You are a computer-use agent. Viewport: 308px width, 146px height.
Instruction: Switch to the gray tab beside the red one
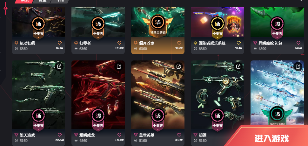42,1
